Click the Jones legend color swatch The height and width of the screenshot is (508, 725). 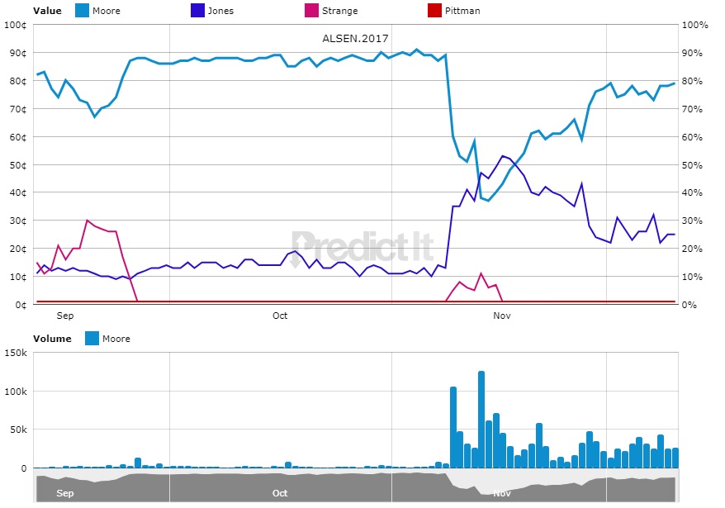(x=197, y=10)
